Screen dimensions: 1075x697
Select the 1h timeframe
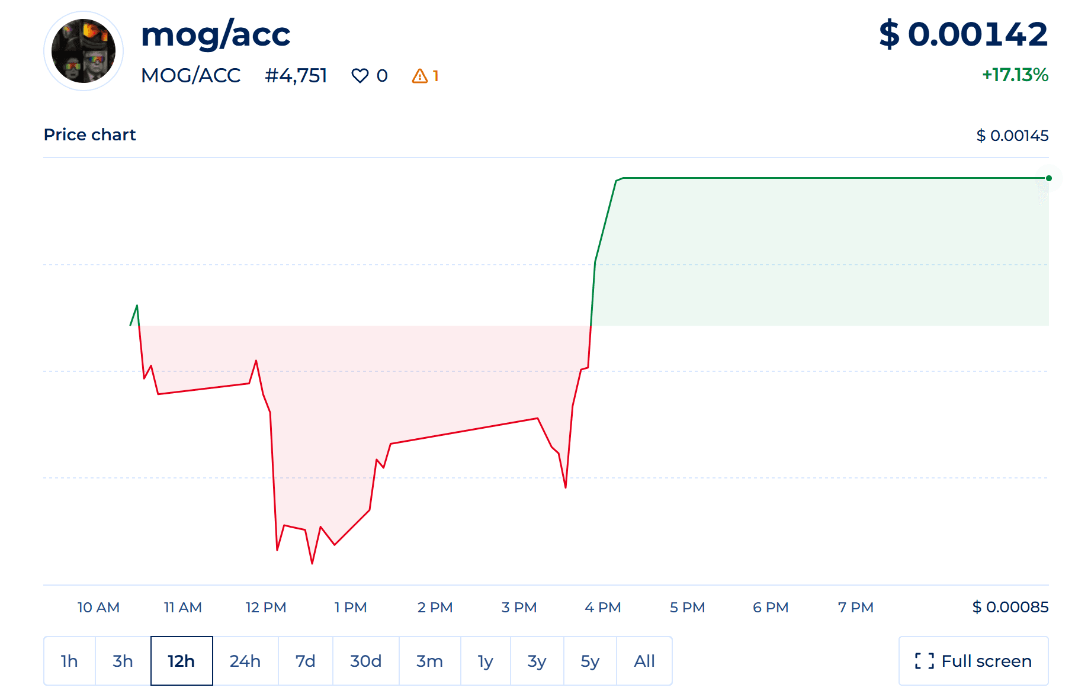click(x=69, y=661)
